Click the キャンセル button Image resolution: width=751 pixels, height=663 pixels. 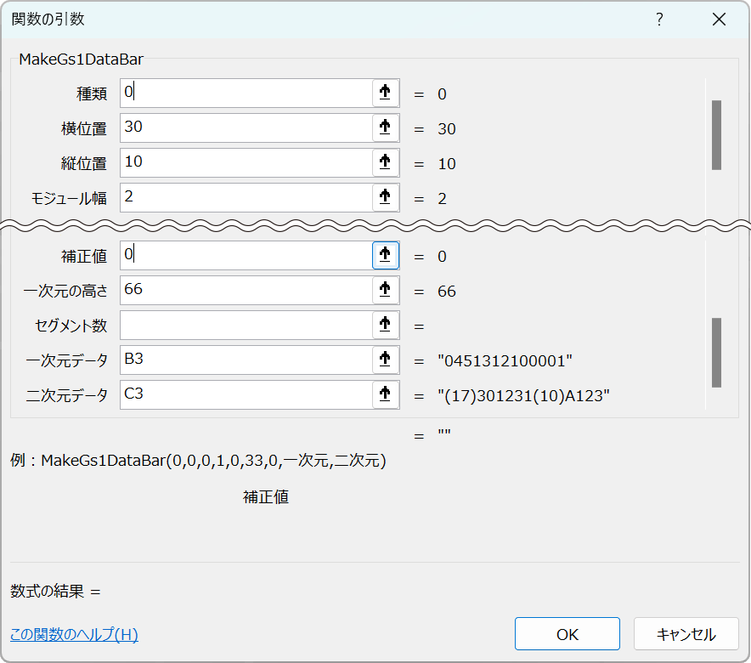coord(686,634)
